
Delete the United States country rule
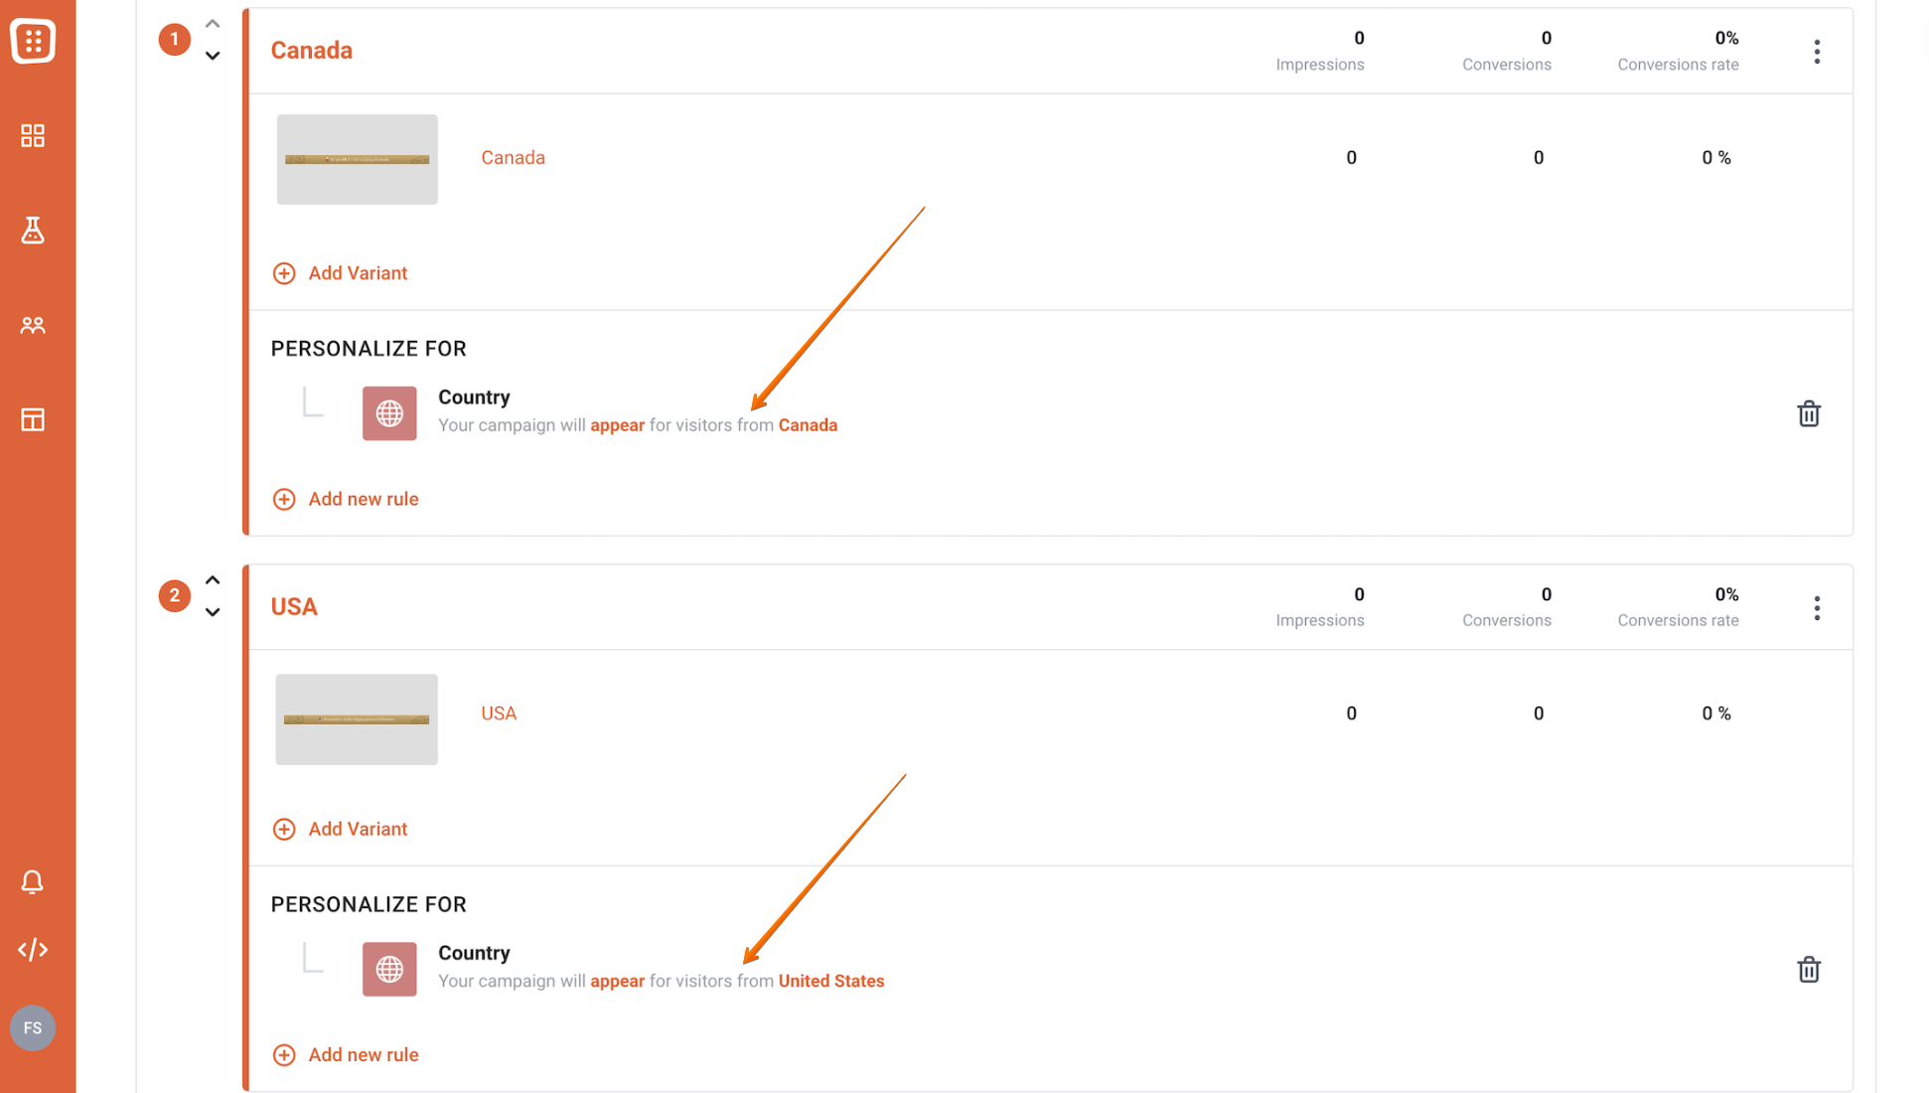(x=1809, y=969)
